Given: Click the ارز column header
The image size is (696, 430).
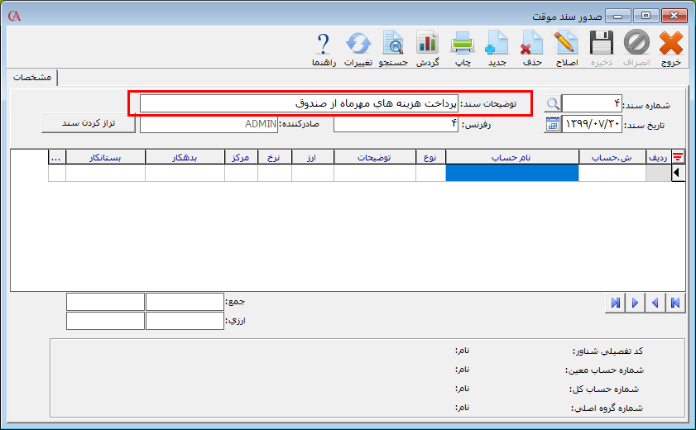Looking at the screenshot, I should tap(313, 157).
